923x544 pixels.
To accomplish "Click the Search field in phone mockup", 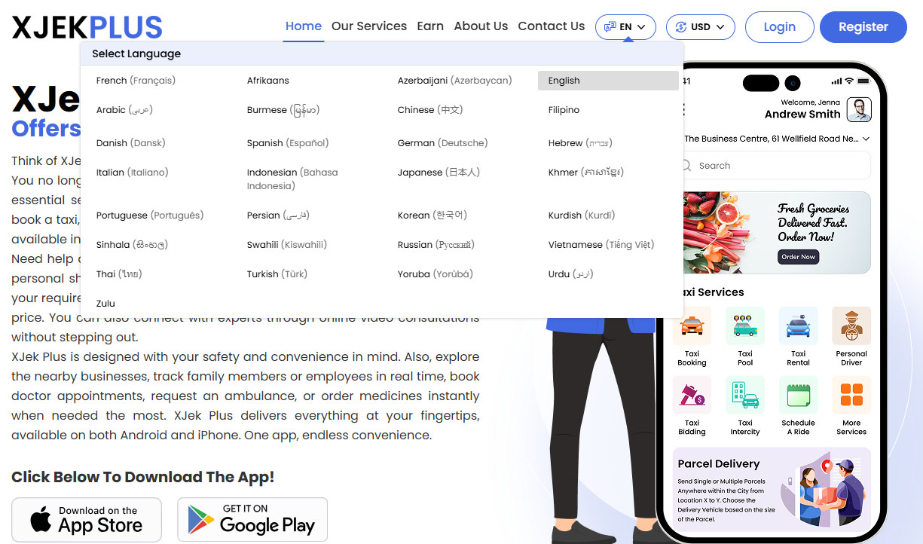I will (x=776, y=166).
